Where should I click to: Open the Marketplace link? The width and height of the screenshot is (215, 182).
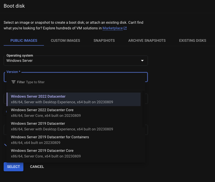pyautogui.click(x=112, y=28)
